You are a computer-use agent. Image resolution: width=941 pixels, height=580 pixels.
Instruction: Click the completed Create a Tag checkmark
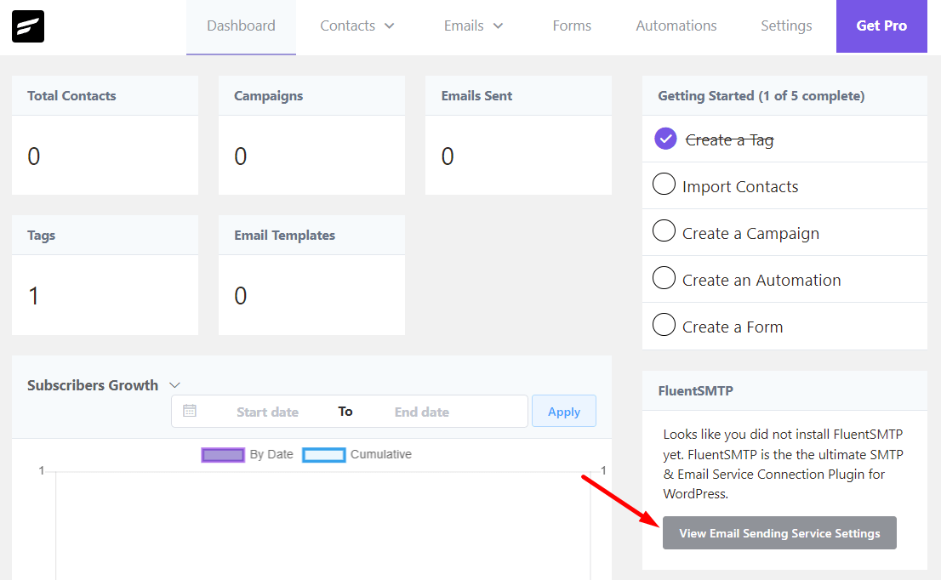[665, 139]
